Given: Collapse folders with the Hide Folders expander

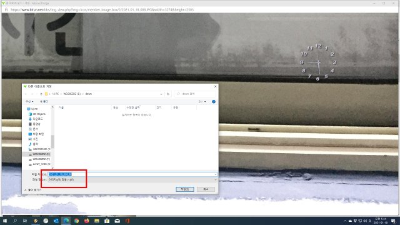Looking at the screenshot, I should click(x=32, y=190).
